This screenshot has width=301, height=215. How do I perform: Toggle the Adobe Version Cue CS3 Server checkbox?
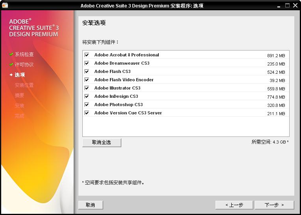point(87,113)
